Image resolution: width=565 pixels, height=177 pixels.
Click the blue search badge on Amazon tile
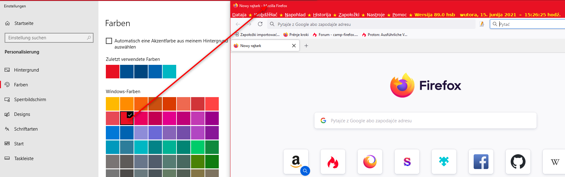tap(305, 171)
